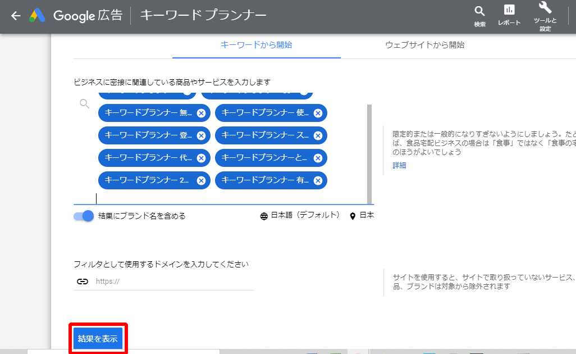Remove the キーワードプランナー ス... keyword chip
576x354 pixels.
pyautogui.click(x=318, y=135)
